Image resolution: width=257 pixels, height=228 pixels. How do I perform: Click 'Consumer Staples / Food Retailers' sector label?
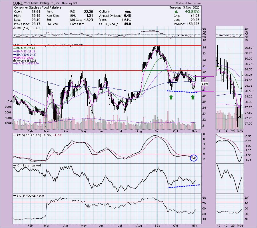pyautogui.click(x=38, y=7)
